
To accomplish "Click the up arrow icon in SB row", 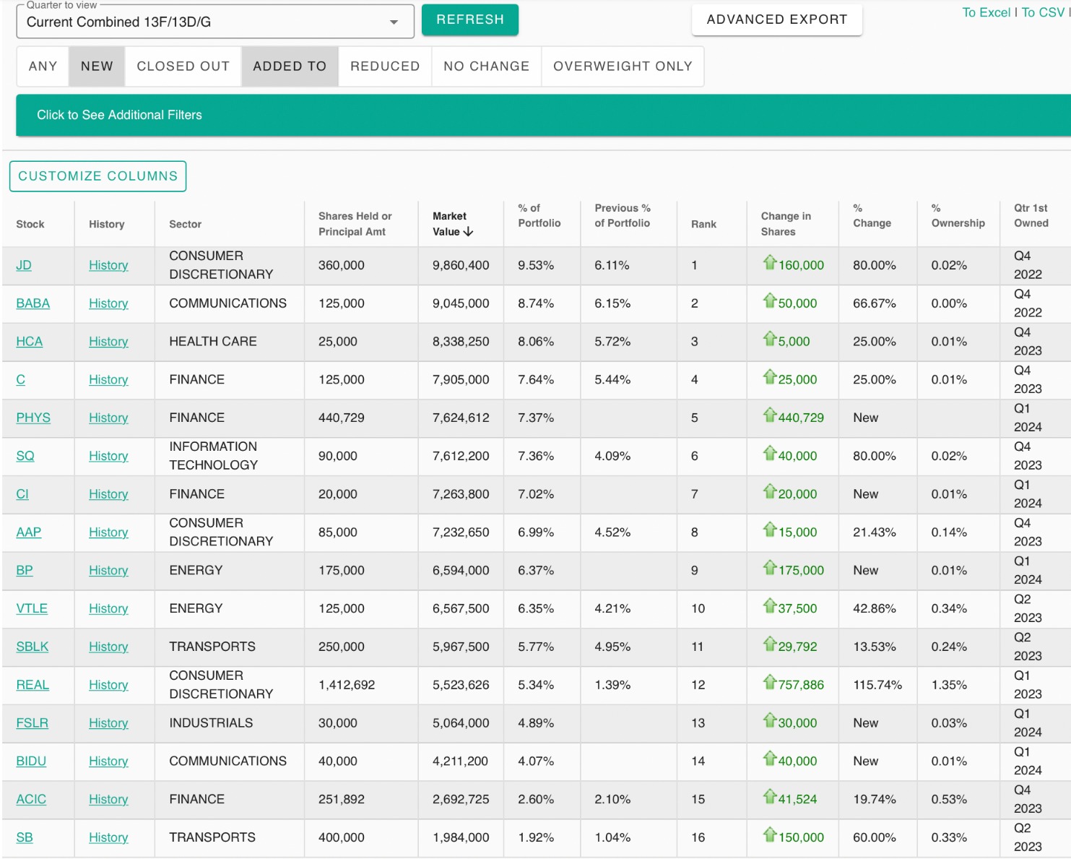I will pyautogui.click(x=769, y=835).
